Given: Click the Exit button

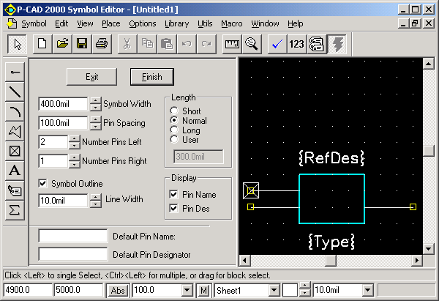Looking at the screenshot, I should point(92,77).
